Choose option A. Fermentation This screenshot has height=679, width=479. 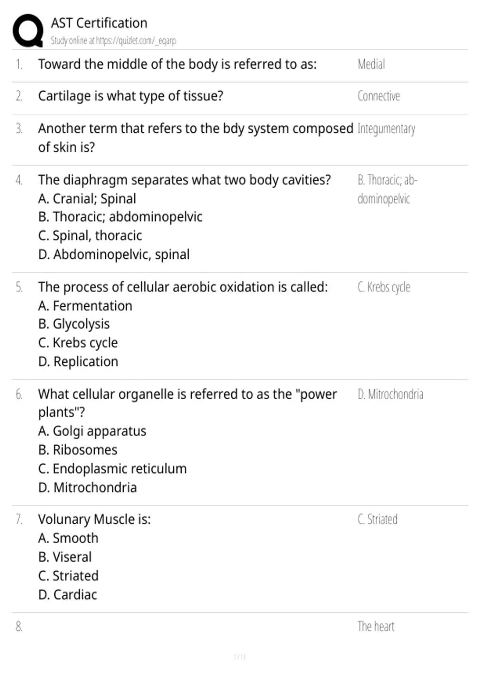coord(85,306)
